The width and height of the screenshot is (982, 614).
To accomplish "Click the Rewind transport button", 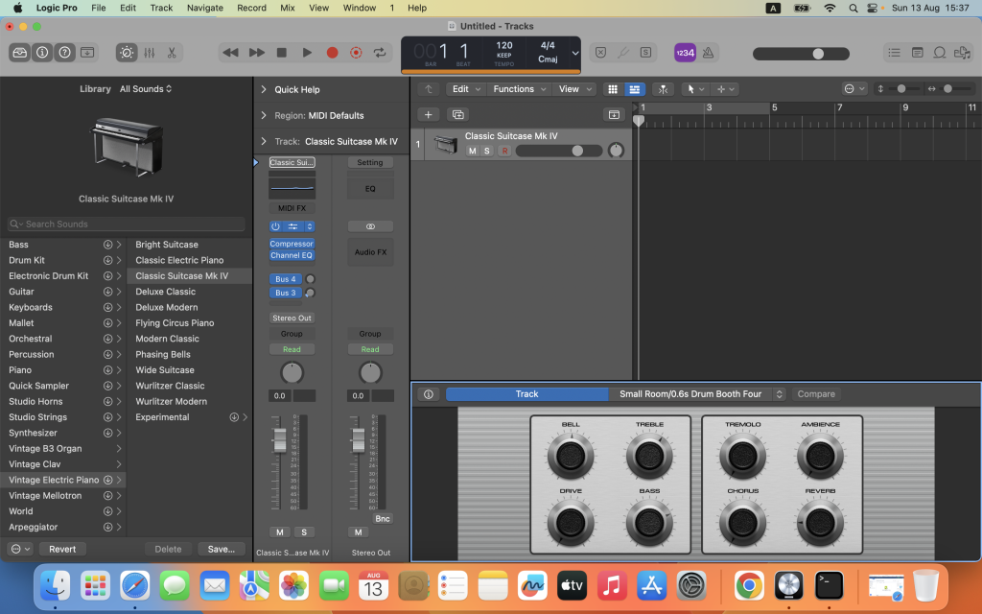I will (x=230, y=53).
